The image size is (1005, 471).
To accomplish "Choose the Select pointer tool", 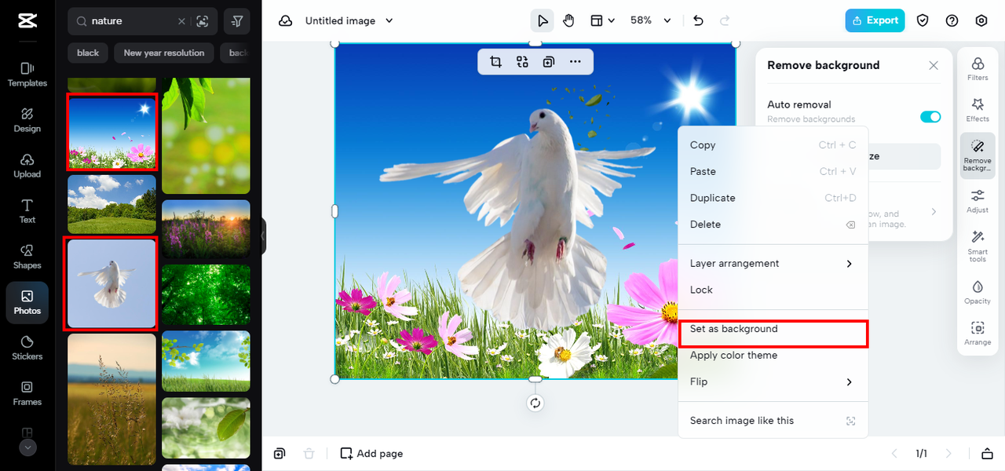I will tap(542, 21).
